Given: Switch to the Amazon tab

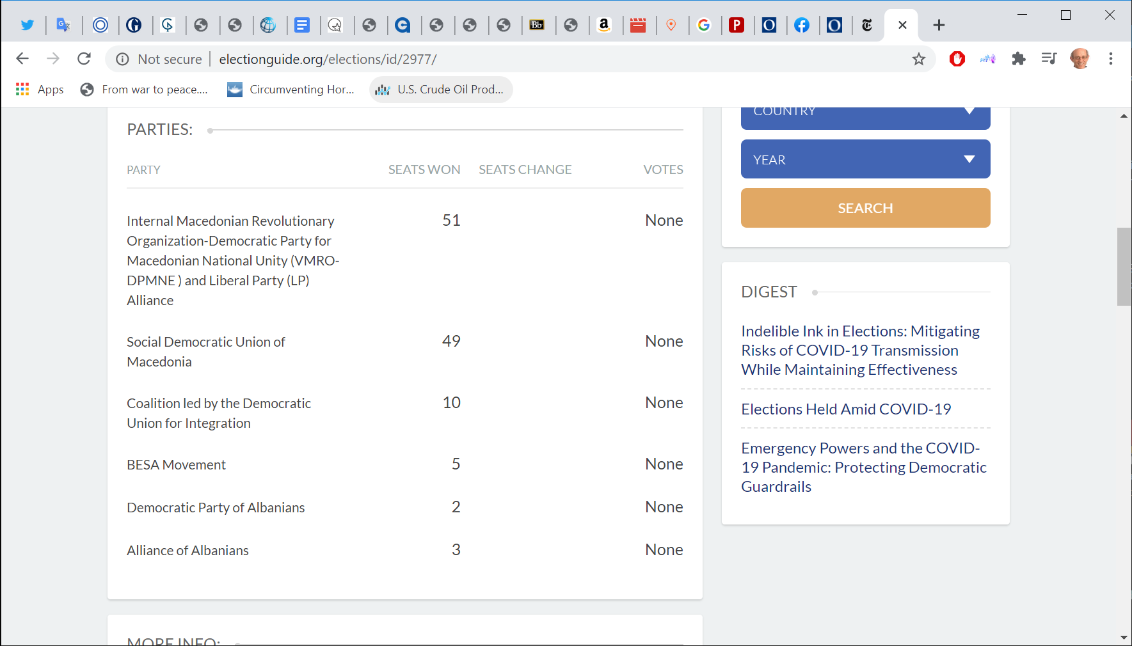Looking at the screenshot, I should click(603, 25).
